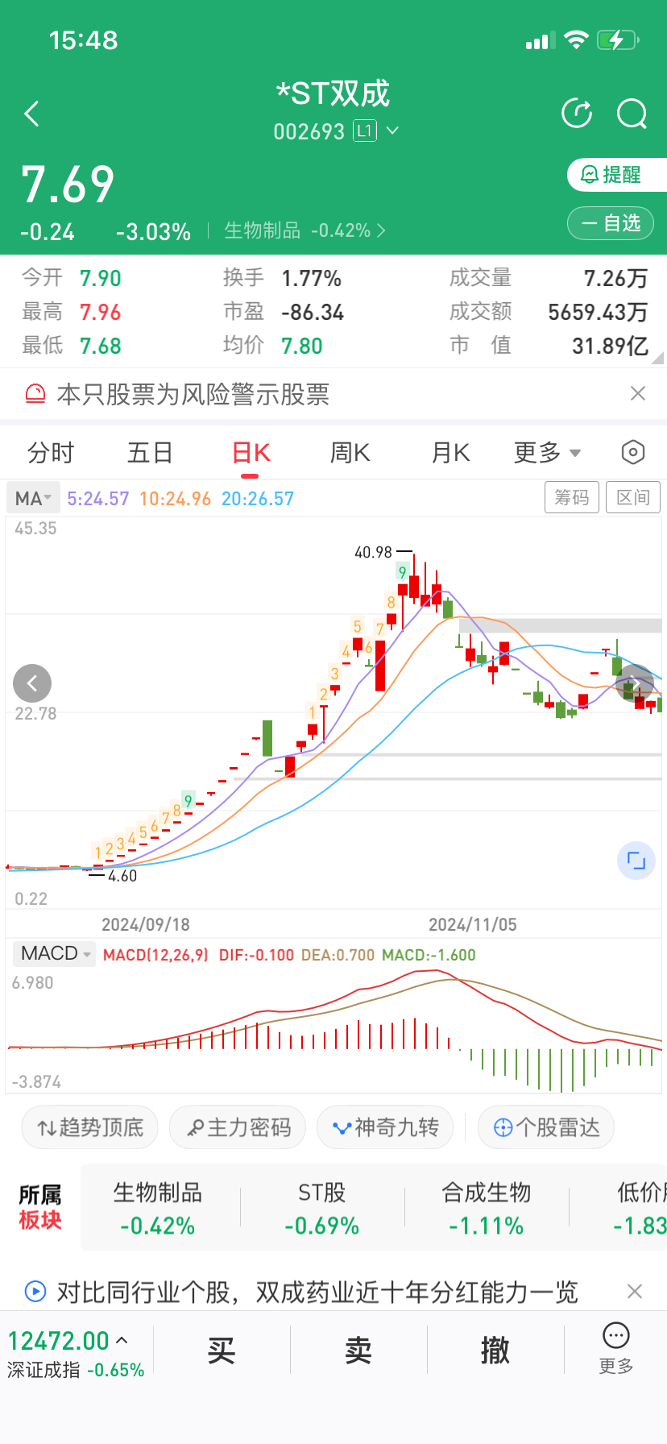667x1444 pixels.
Task: Open the MA indicator dropdown
Action: pyautogui.click(x=33, y=499)
